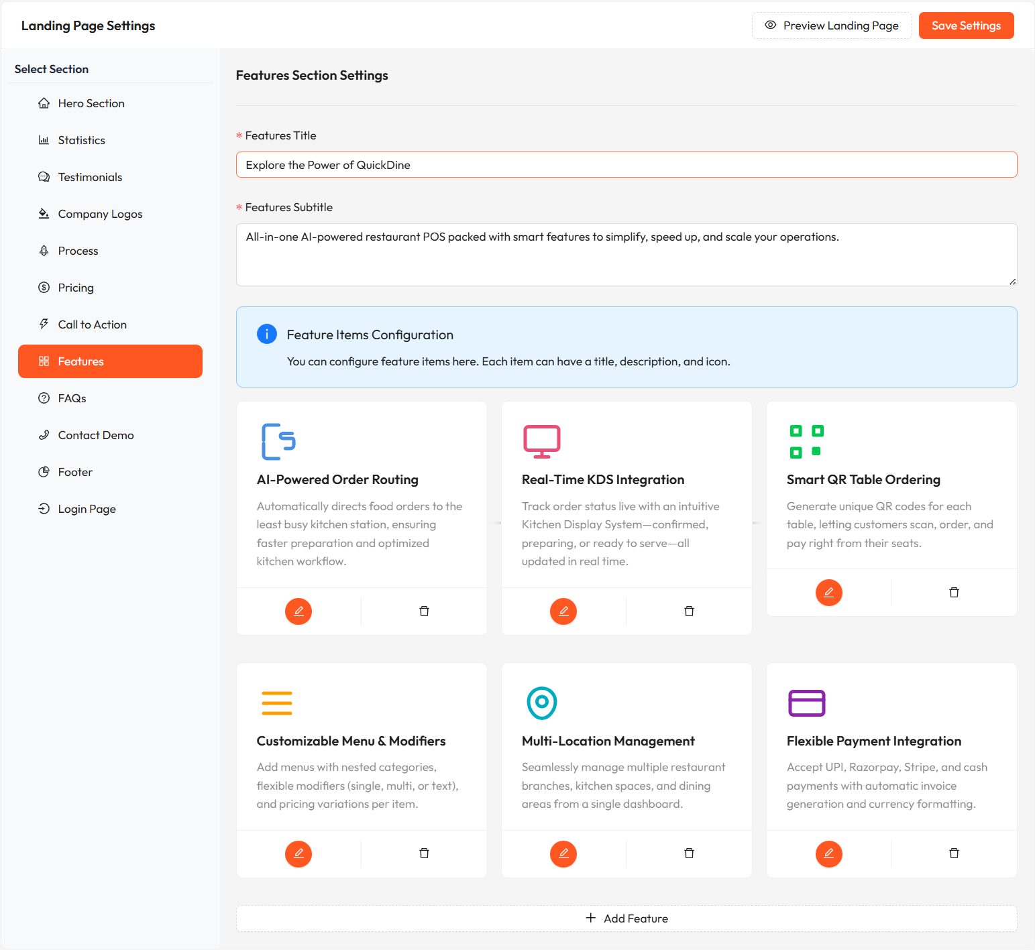Open the Footer section
The height and width of the screenshot is (950, 1035).
pos(110,472)
